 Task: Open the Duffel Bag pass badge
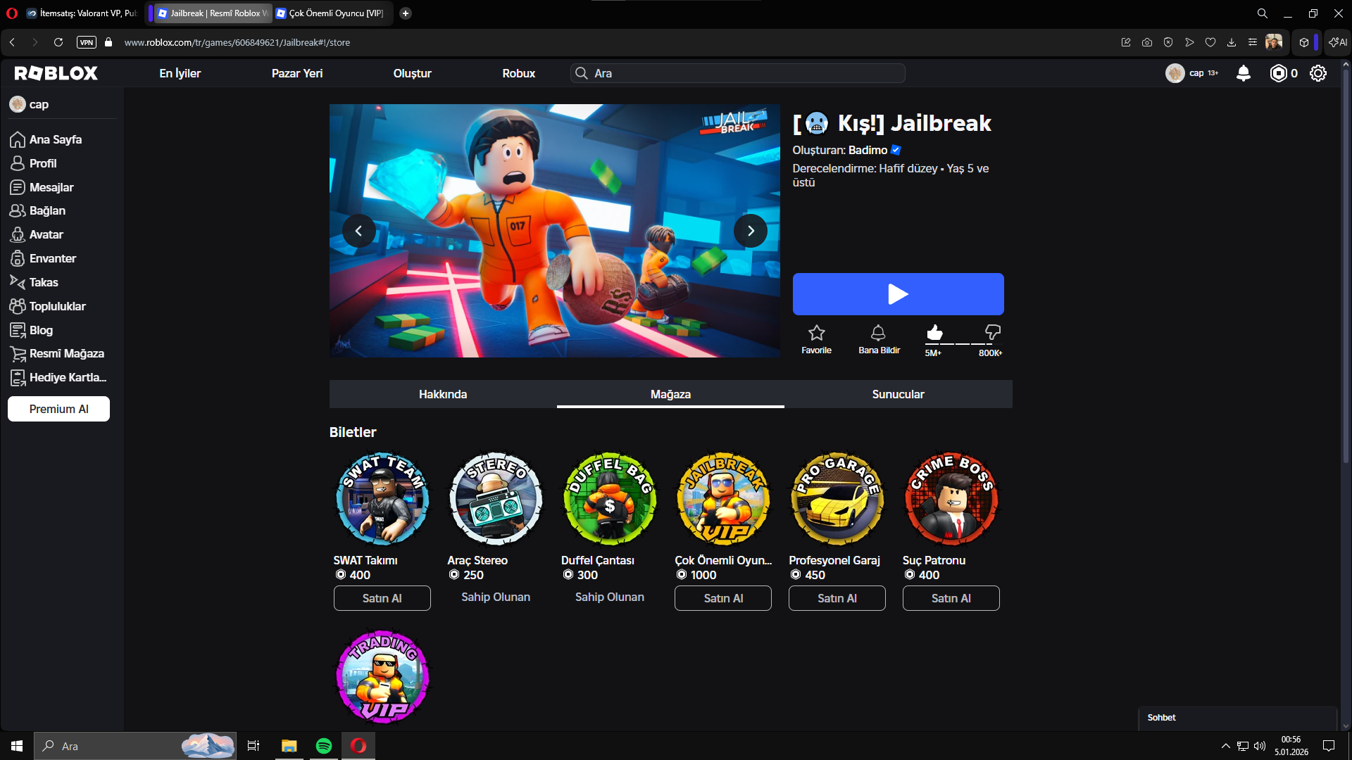coord(610,499)
